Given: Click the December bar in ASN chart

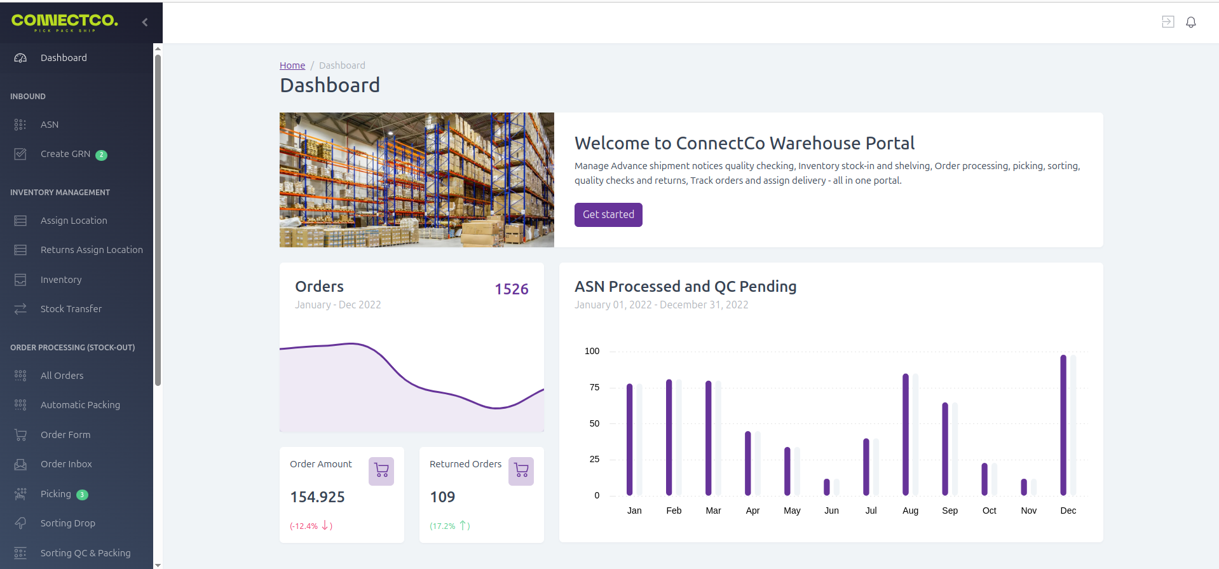Looking at the screenshot, I should coord(1063,425).
